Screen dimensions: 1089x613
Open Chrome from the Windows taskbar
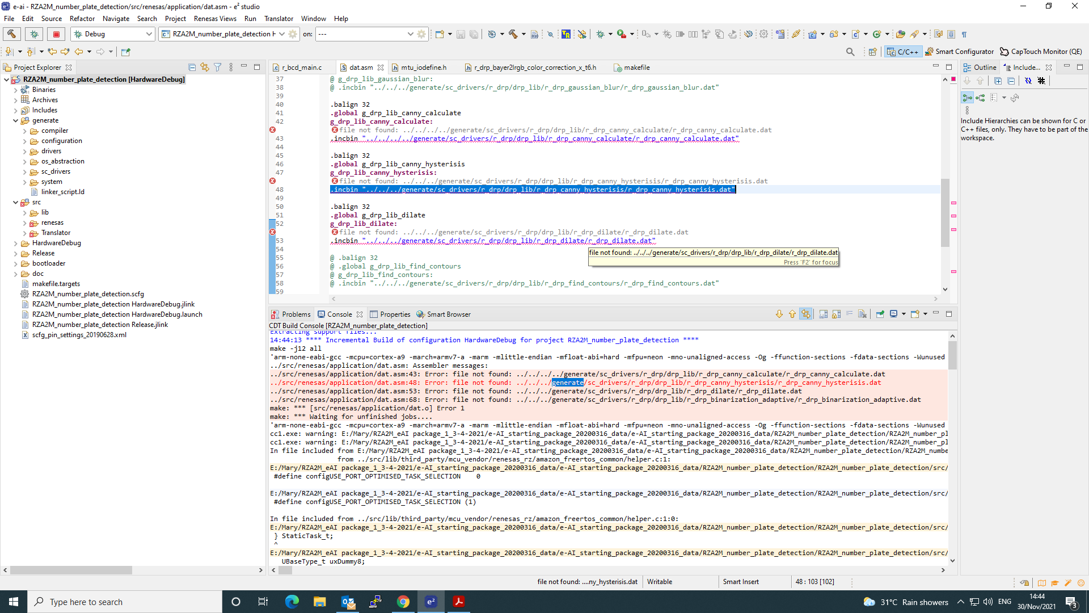point(403,602)
